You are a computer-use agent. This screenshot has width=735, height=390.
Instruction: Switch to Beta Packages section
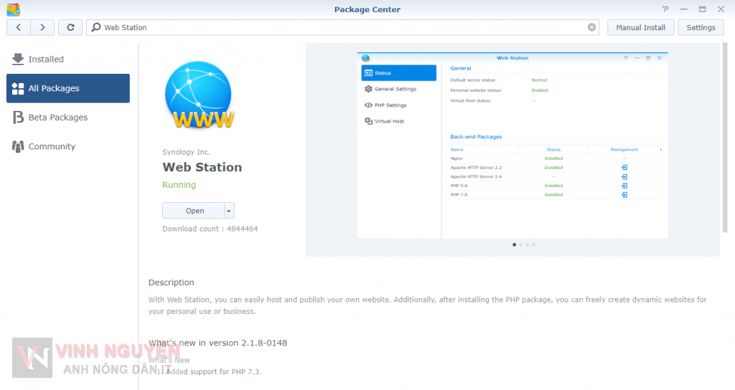point(57,117)
